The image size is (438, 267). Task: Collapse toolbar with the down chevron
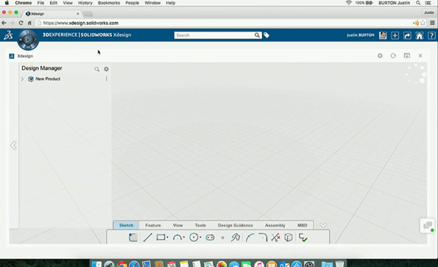pos(323,225)
